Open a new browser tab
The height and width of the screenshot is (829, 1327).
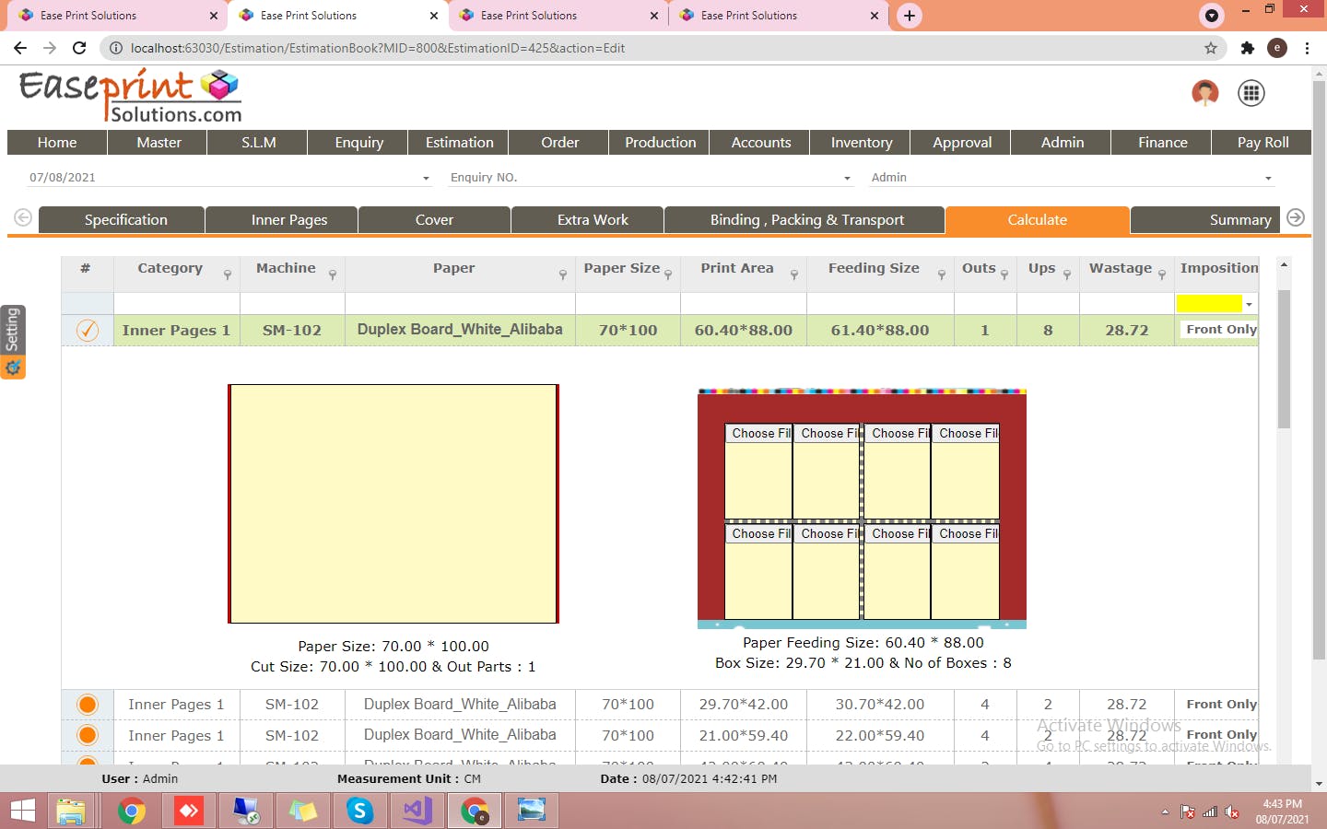[910, 16]
